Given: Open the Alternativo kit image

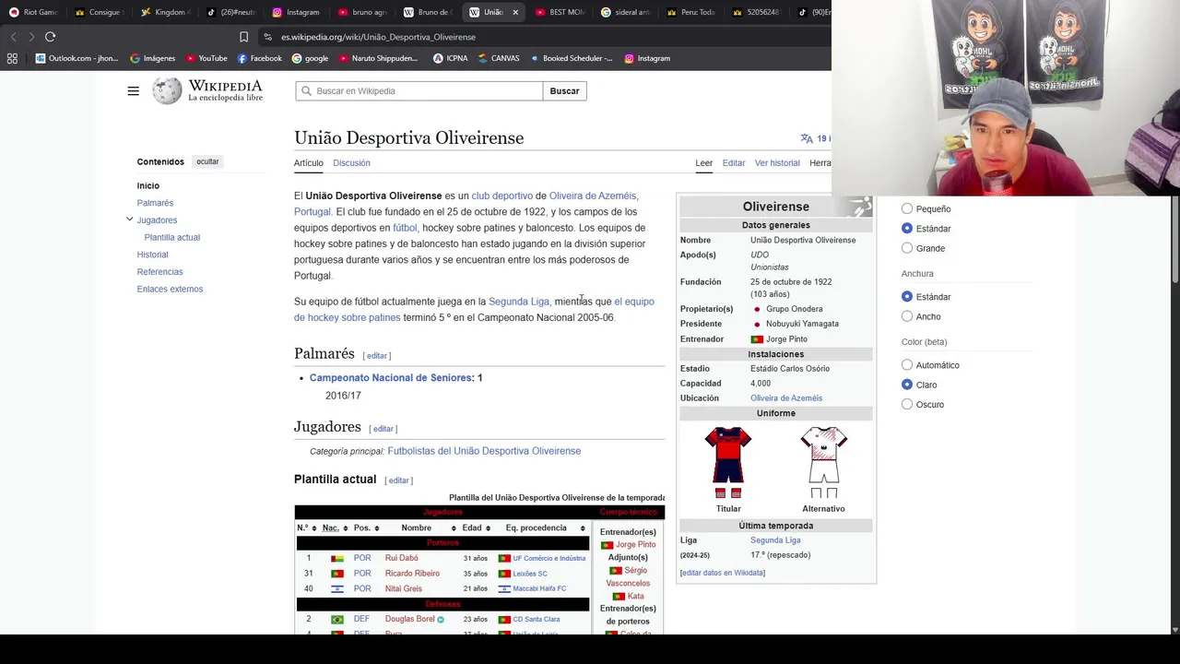Looking at the screenshot, I should click(823, 462).
